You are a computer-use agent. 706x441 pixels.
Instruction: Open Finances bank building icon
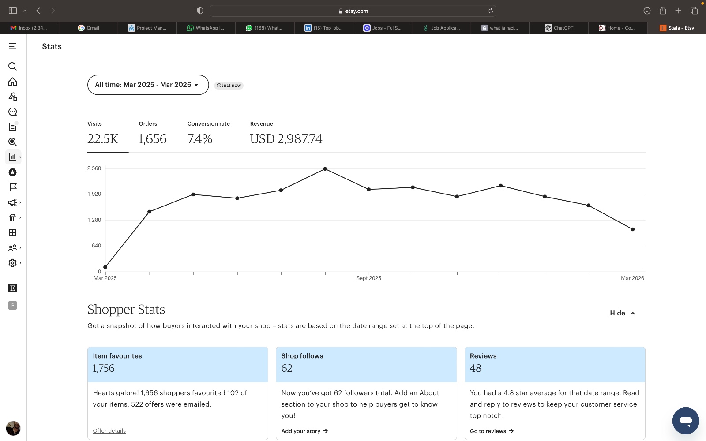13,217
